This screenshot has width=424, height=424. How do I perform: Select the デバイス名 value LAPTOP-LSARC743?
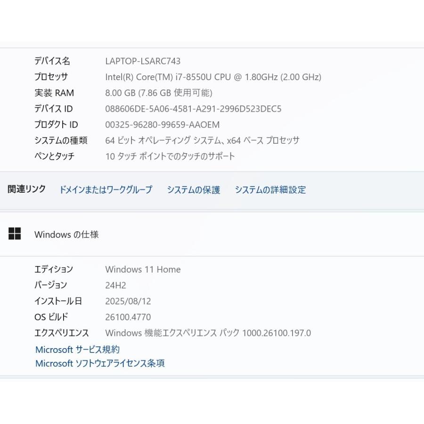coord(143,61)
